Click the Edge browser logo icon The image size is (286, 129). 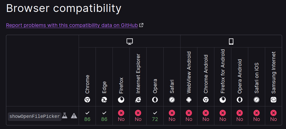pyautogui.click(x=104, y=100)
